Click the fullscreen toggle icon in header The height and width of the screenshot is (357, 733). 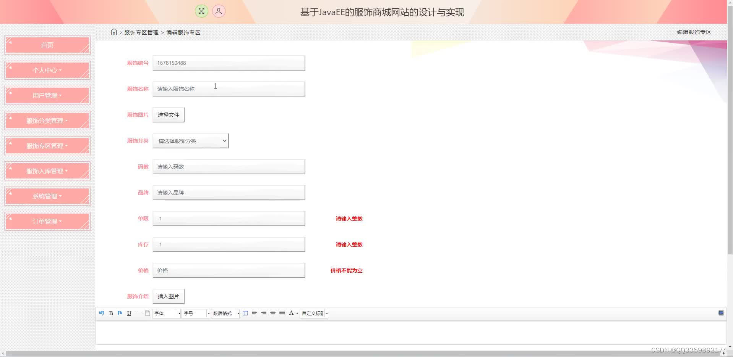[x=201, y=11]
